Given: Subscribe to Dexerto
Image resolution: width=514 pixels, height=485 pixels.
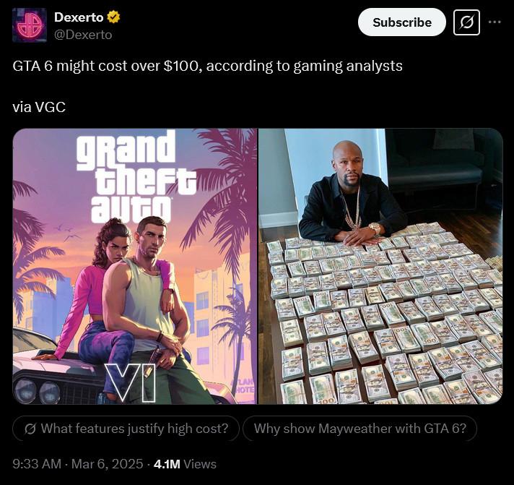Looking at the screenshot, I should click(402, 22).
